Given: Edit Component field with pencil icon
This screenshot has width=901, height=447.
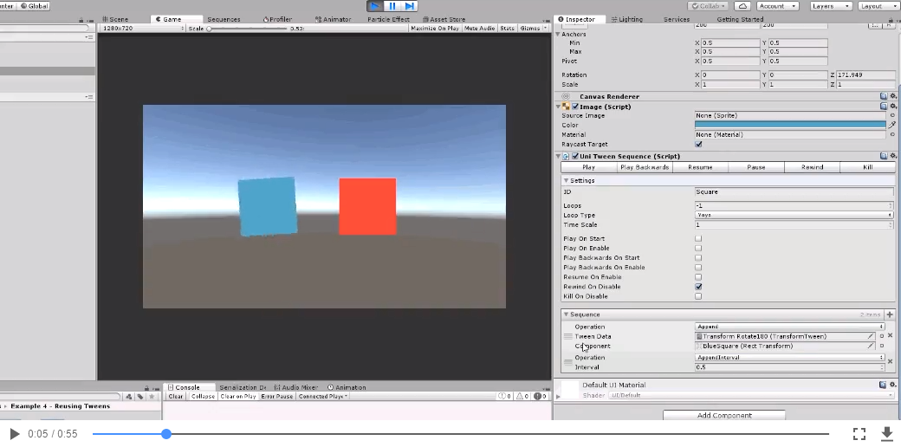Looking at the screenshot, I should tap(871, 346).
